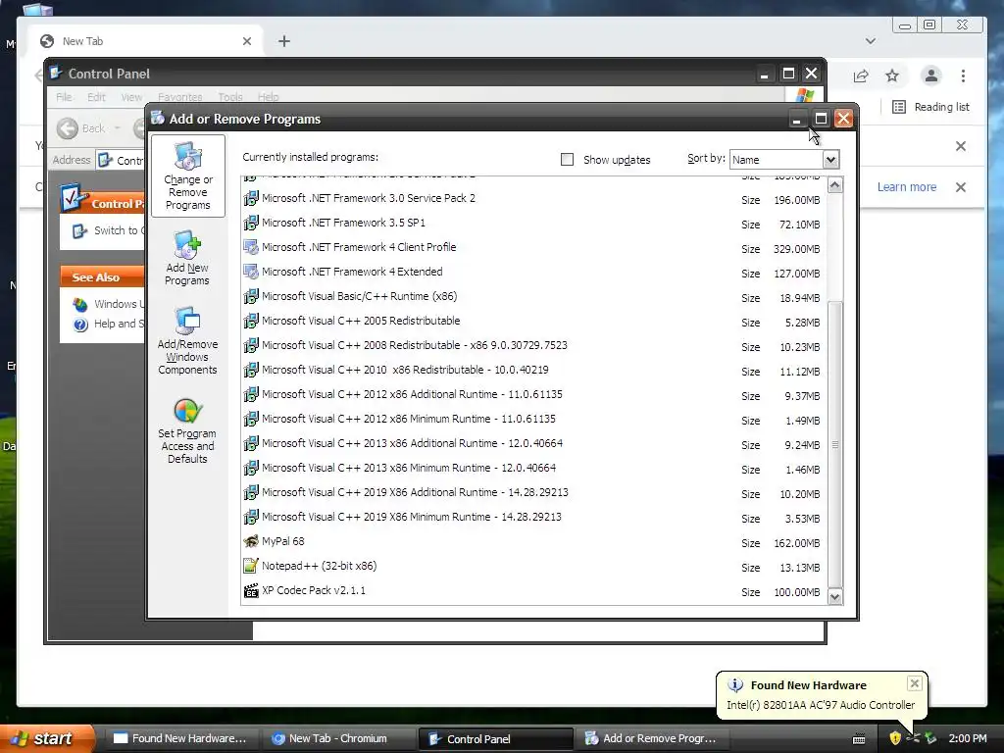Click the 2:00 PM taskbar clock
This screenshot has width=1004, height=753.
[x=968, y=738]
